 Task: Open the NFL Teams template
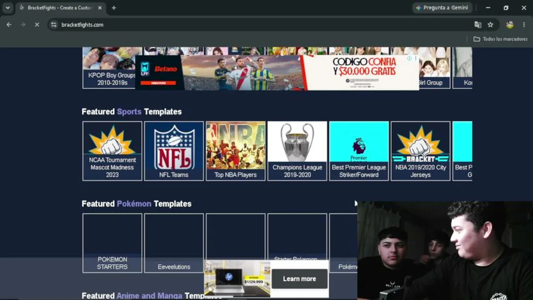[174, 151]
